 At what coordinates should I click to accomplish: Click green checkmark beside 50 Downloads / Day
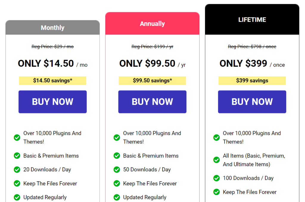pyautogui.click(x=117, y=170)
